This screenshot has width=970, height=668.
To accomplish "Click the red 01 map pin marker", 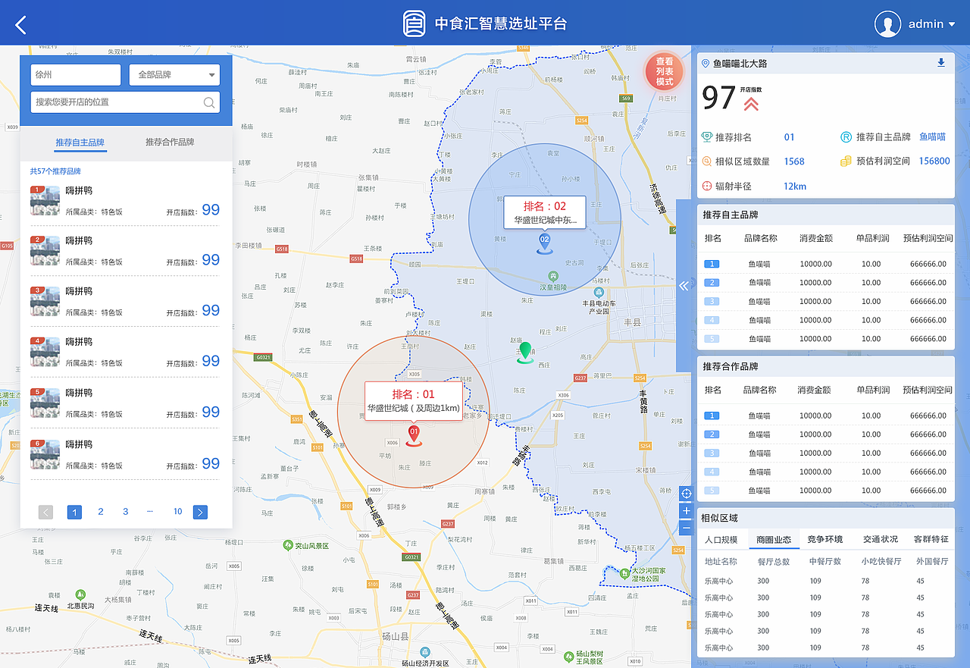I will point(414,436).
